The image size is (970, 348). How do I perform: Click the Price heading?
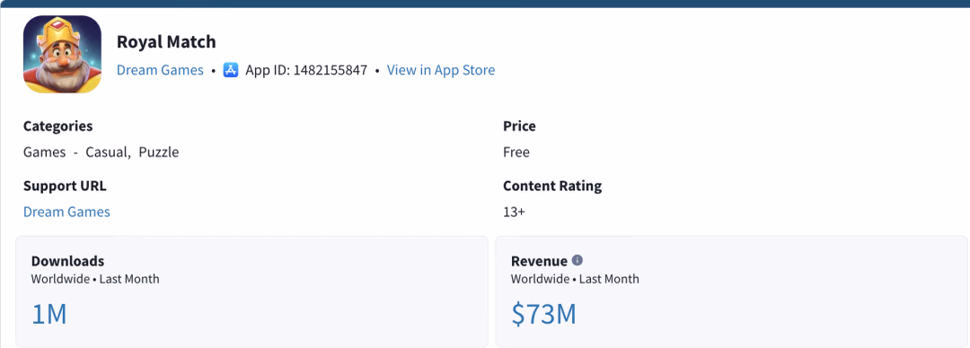(520, 126)
